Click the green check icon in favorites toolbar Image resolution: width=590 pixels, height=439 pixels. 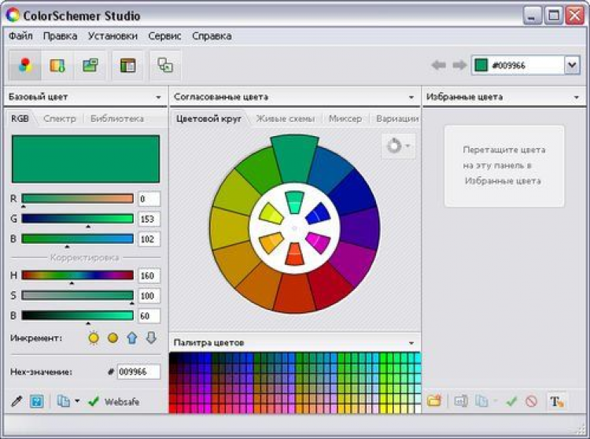click(511, 401)
